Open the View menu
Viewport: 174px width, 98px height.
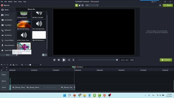[x=15, y=2]
